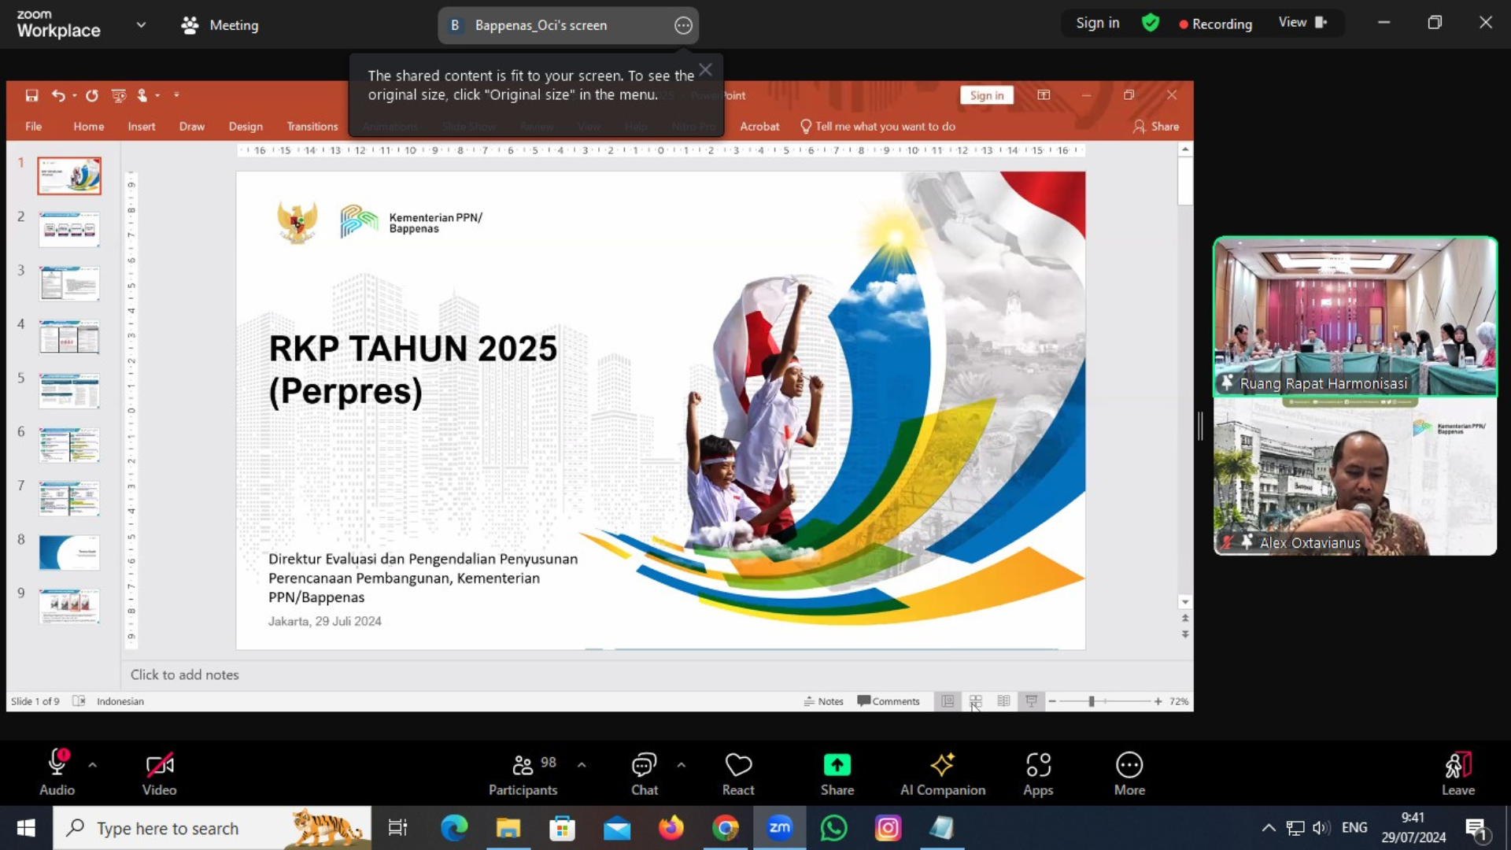This screenshot has height=850, width=1511.
Task: Switch to the Home ribbon tab
Action: (89, 126)
